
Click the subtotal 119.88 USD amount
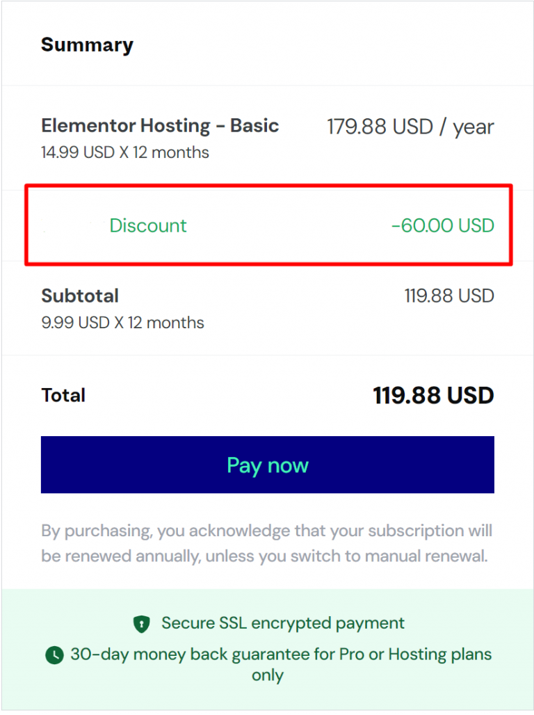pyautogui.click(x=449, y=296)
